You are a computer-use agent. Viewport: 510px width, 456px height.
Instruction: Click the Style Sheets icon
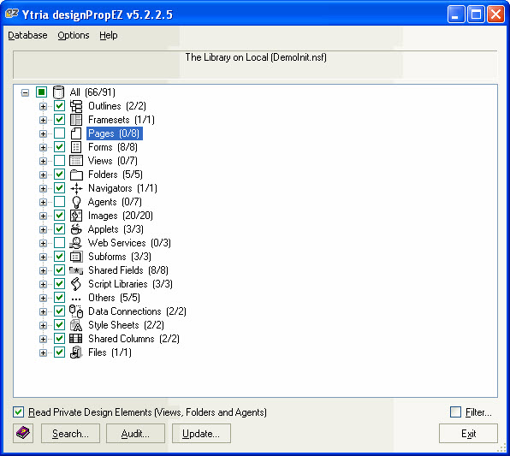[76, 325]
